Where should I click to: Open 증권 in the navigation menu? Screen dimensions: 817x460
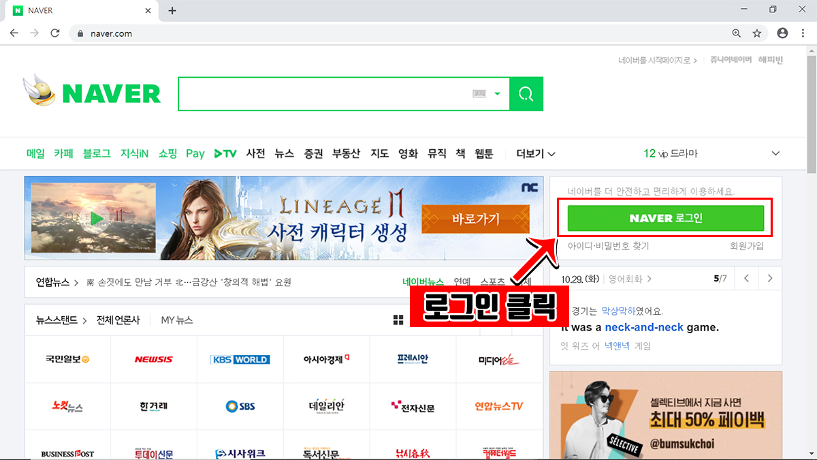pyautogui.click(x=313, y=153)
